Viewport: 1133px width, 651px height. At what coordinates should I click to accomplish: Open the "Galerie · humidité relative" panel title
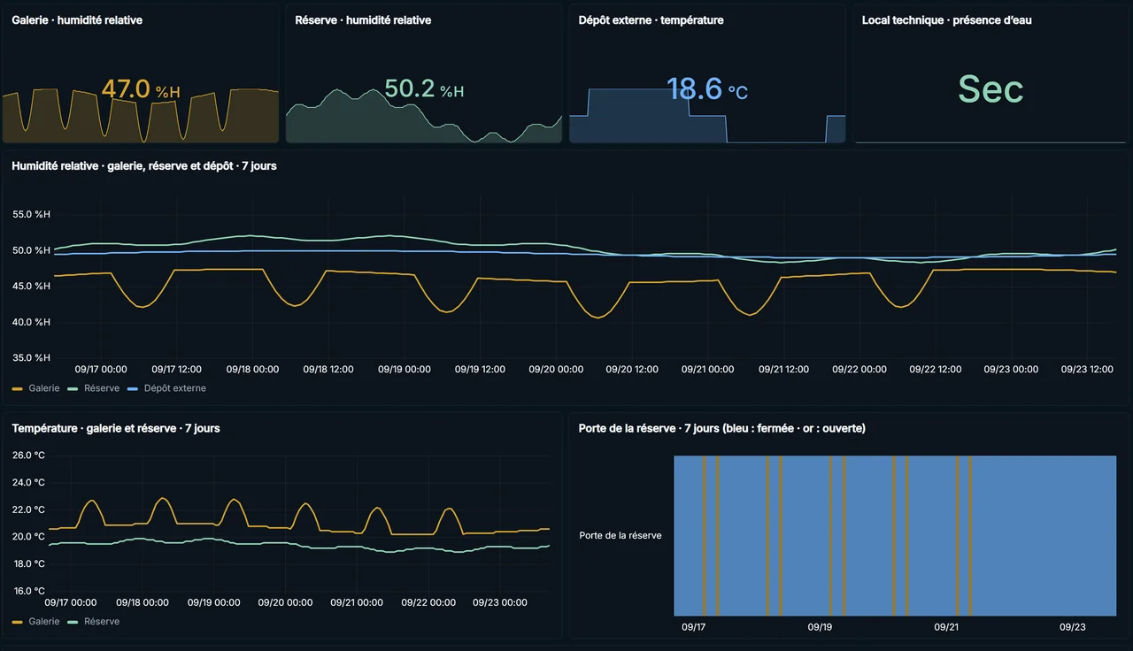pyautogui.click(x=77, y=19)
